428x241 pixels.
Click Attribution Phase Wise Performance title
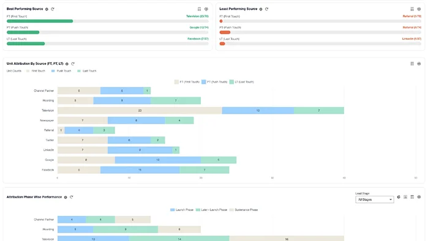coord(34,197)
